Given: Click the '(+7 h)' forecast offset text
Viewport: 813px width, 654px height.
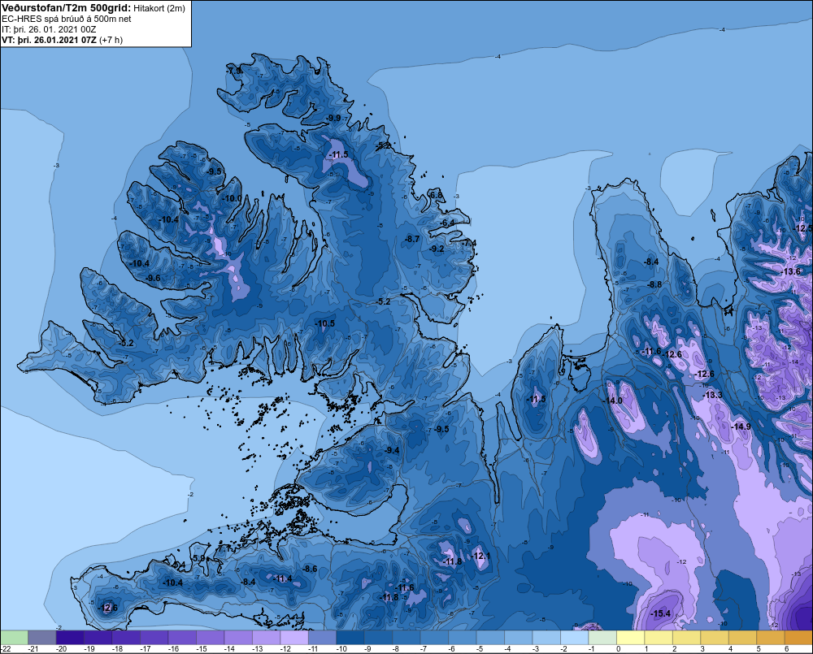Looking at the screenshot, I should (x=111, y=40).
